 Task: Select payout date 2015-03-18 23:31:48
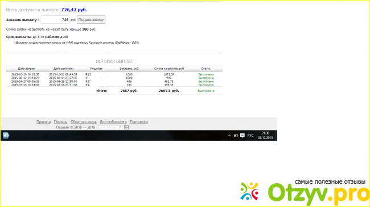[x=63, y=85]
